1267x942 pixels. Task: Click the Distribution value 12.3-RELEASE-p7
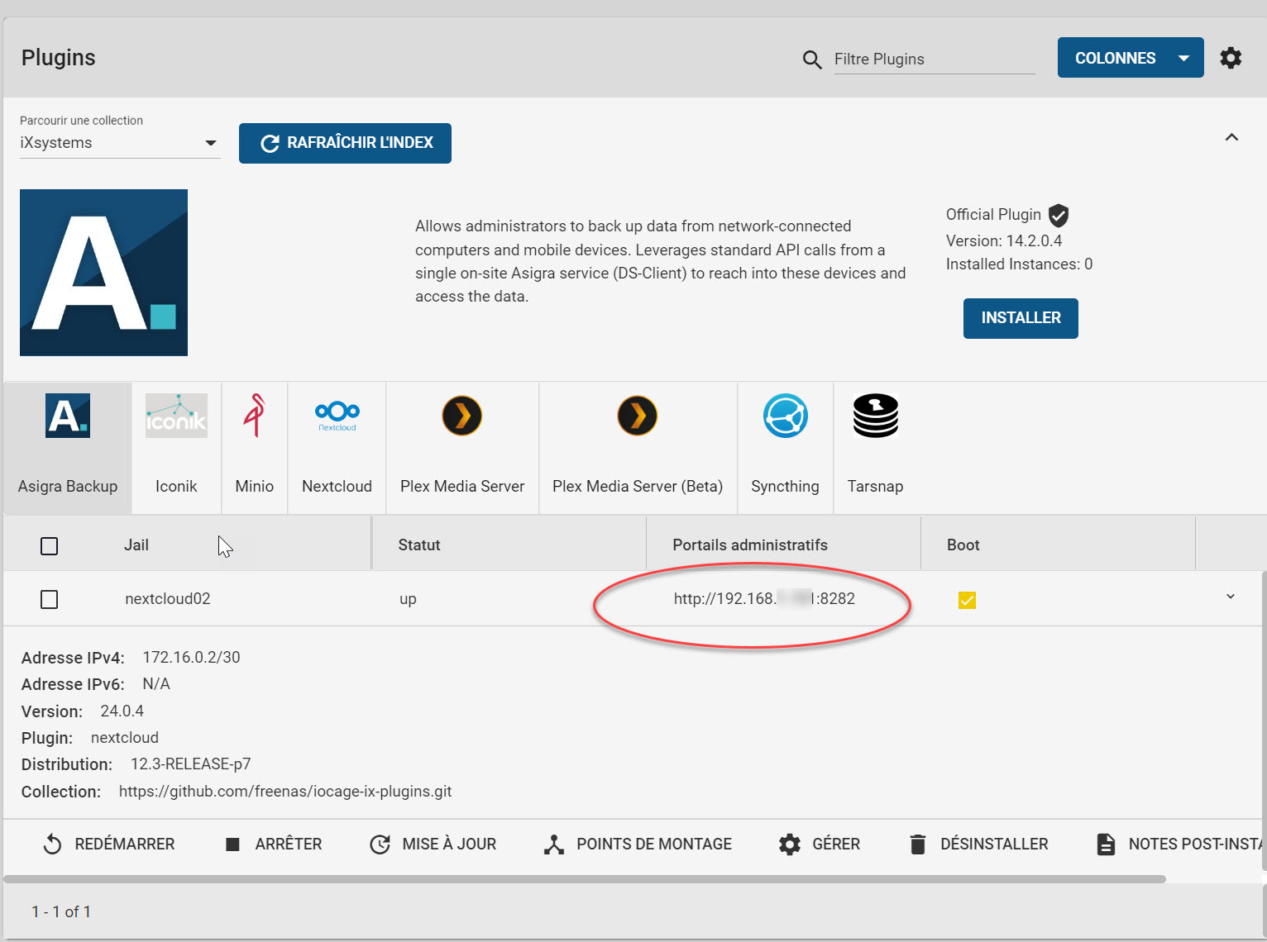coord(191,764)
